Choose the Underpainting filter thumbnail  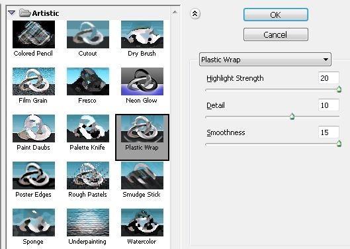pyautogui.click(x=88, y=223)
